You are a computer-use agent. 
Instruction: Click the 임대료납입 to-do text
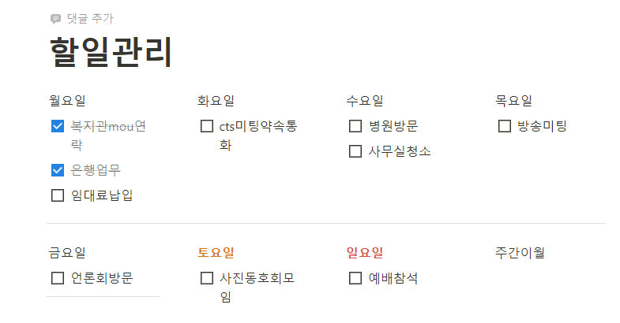point(102,195)
